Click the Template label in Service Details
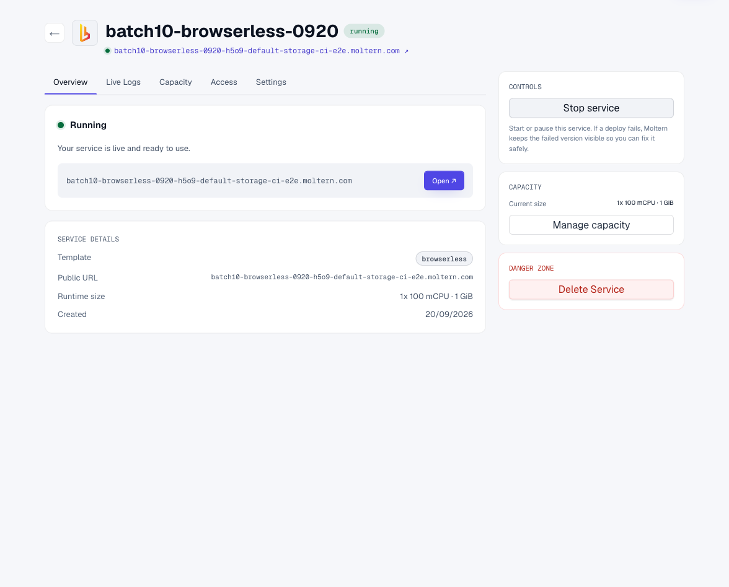 [x=74, y=258]
